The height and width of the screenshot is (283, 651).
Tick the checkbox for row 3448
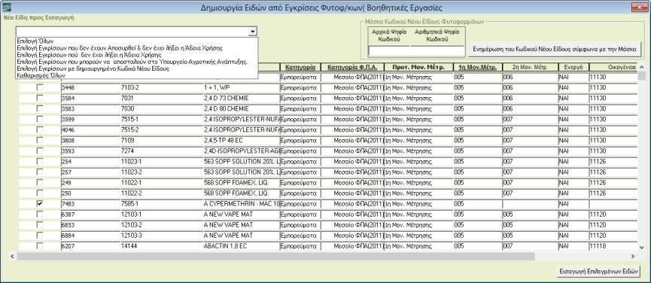(40, 88)
